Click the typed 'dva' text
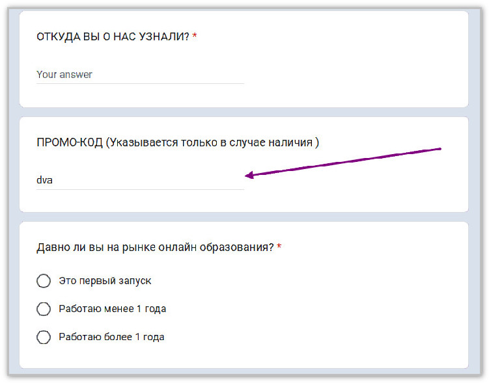The width and height of the screenshot is (489, 383). (44, 180)
